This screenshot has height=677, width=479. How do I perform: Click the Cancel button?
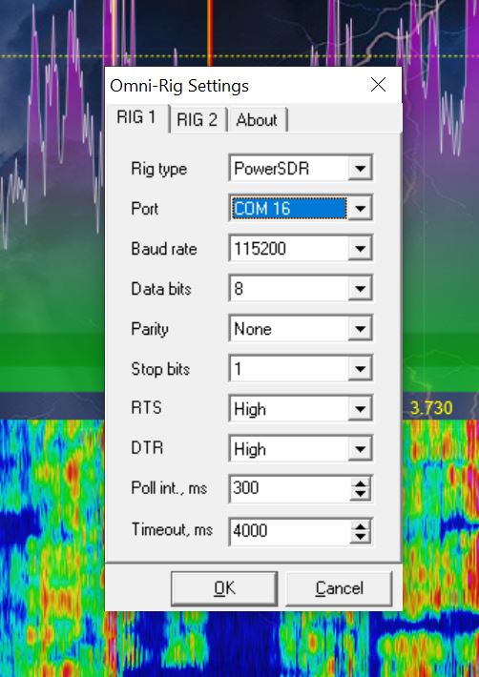[x=339, y=588]
